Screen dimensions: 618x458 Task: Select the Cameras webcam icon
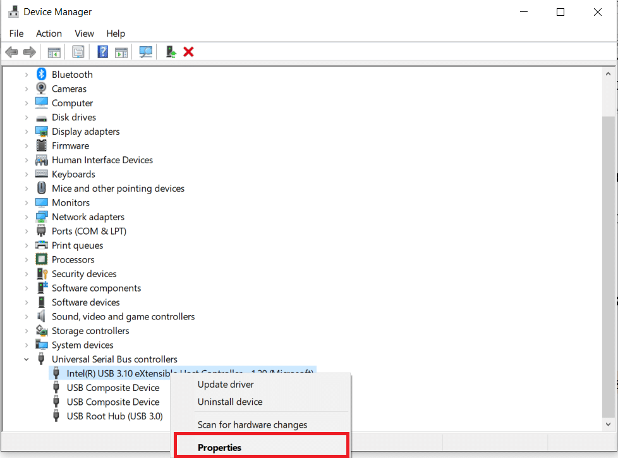pyautogui.click(x=41, y=89)
